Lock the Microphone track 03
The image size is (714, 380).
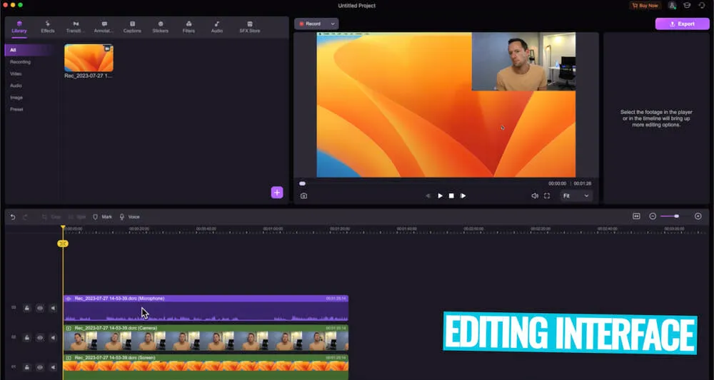[x=26, y=308]
